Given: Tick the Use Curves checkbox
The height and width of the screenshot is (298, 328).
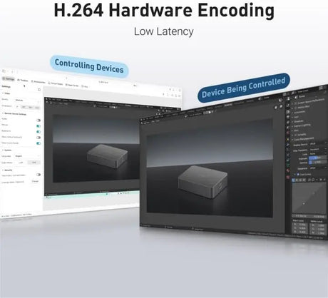Looking at the screenshot, I should pyautogui.click(x=298, y=174).
